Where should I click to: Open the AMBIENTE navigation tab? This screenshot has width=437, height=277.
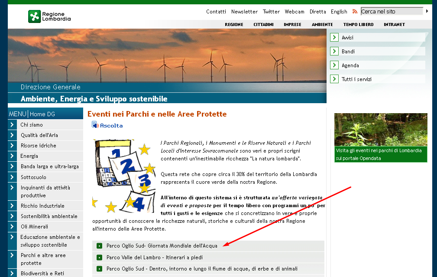click(322, 25)
